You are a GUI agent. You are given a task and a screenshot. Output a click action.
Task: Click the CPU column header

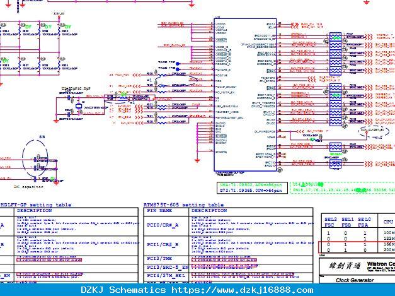click(x=388, y=222)
